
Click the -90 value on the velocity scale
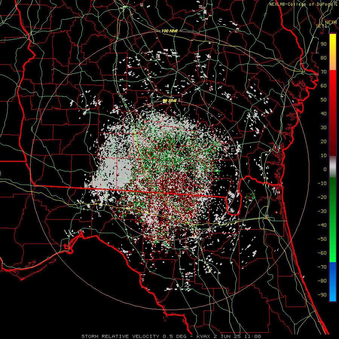322,295
